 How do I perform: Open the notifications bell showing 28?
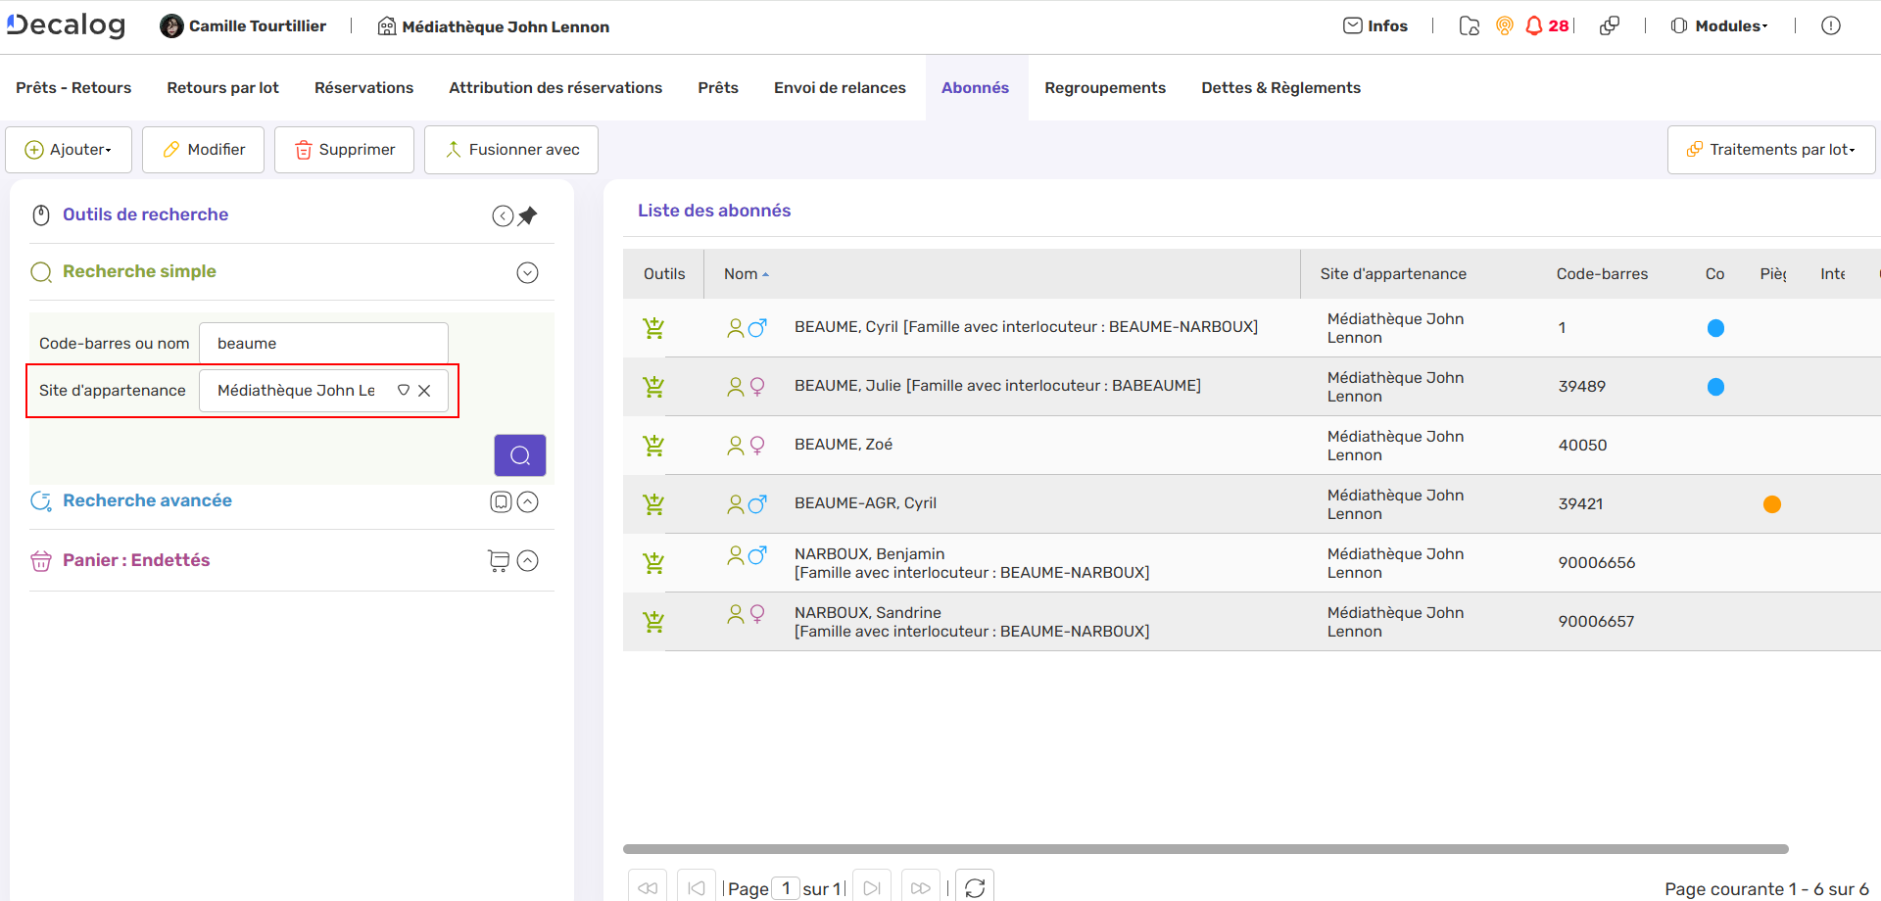pyautogui.click(x=1535, y=26)
